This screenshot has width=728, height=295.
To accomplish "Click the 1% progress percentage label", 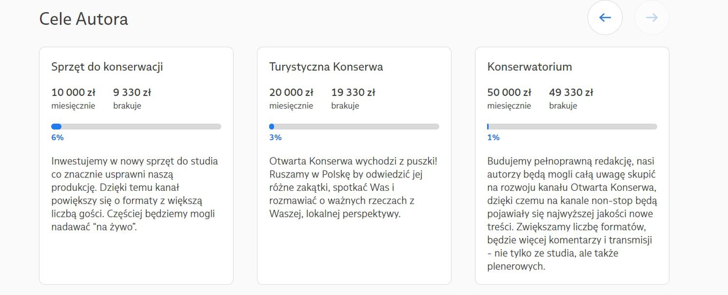I will pos(493,138).
